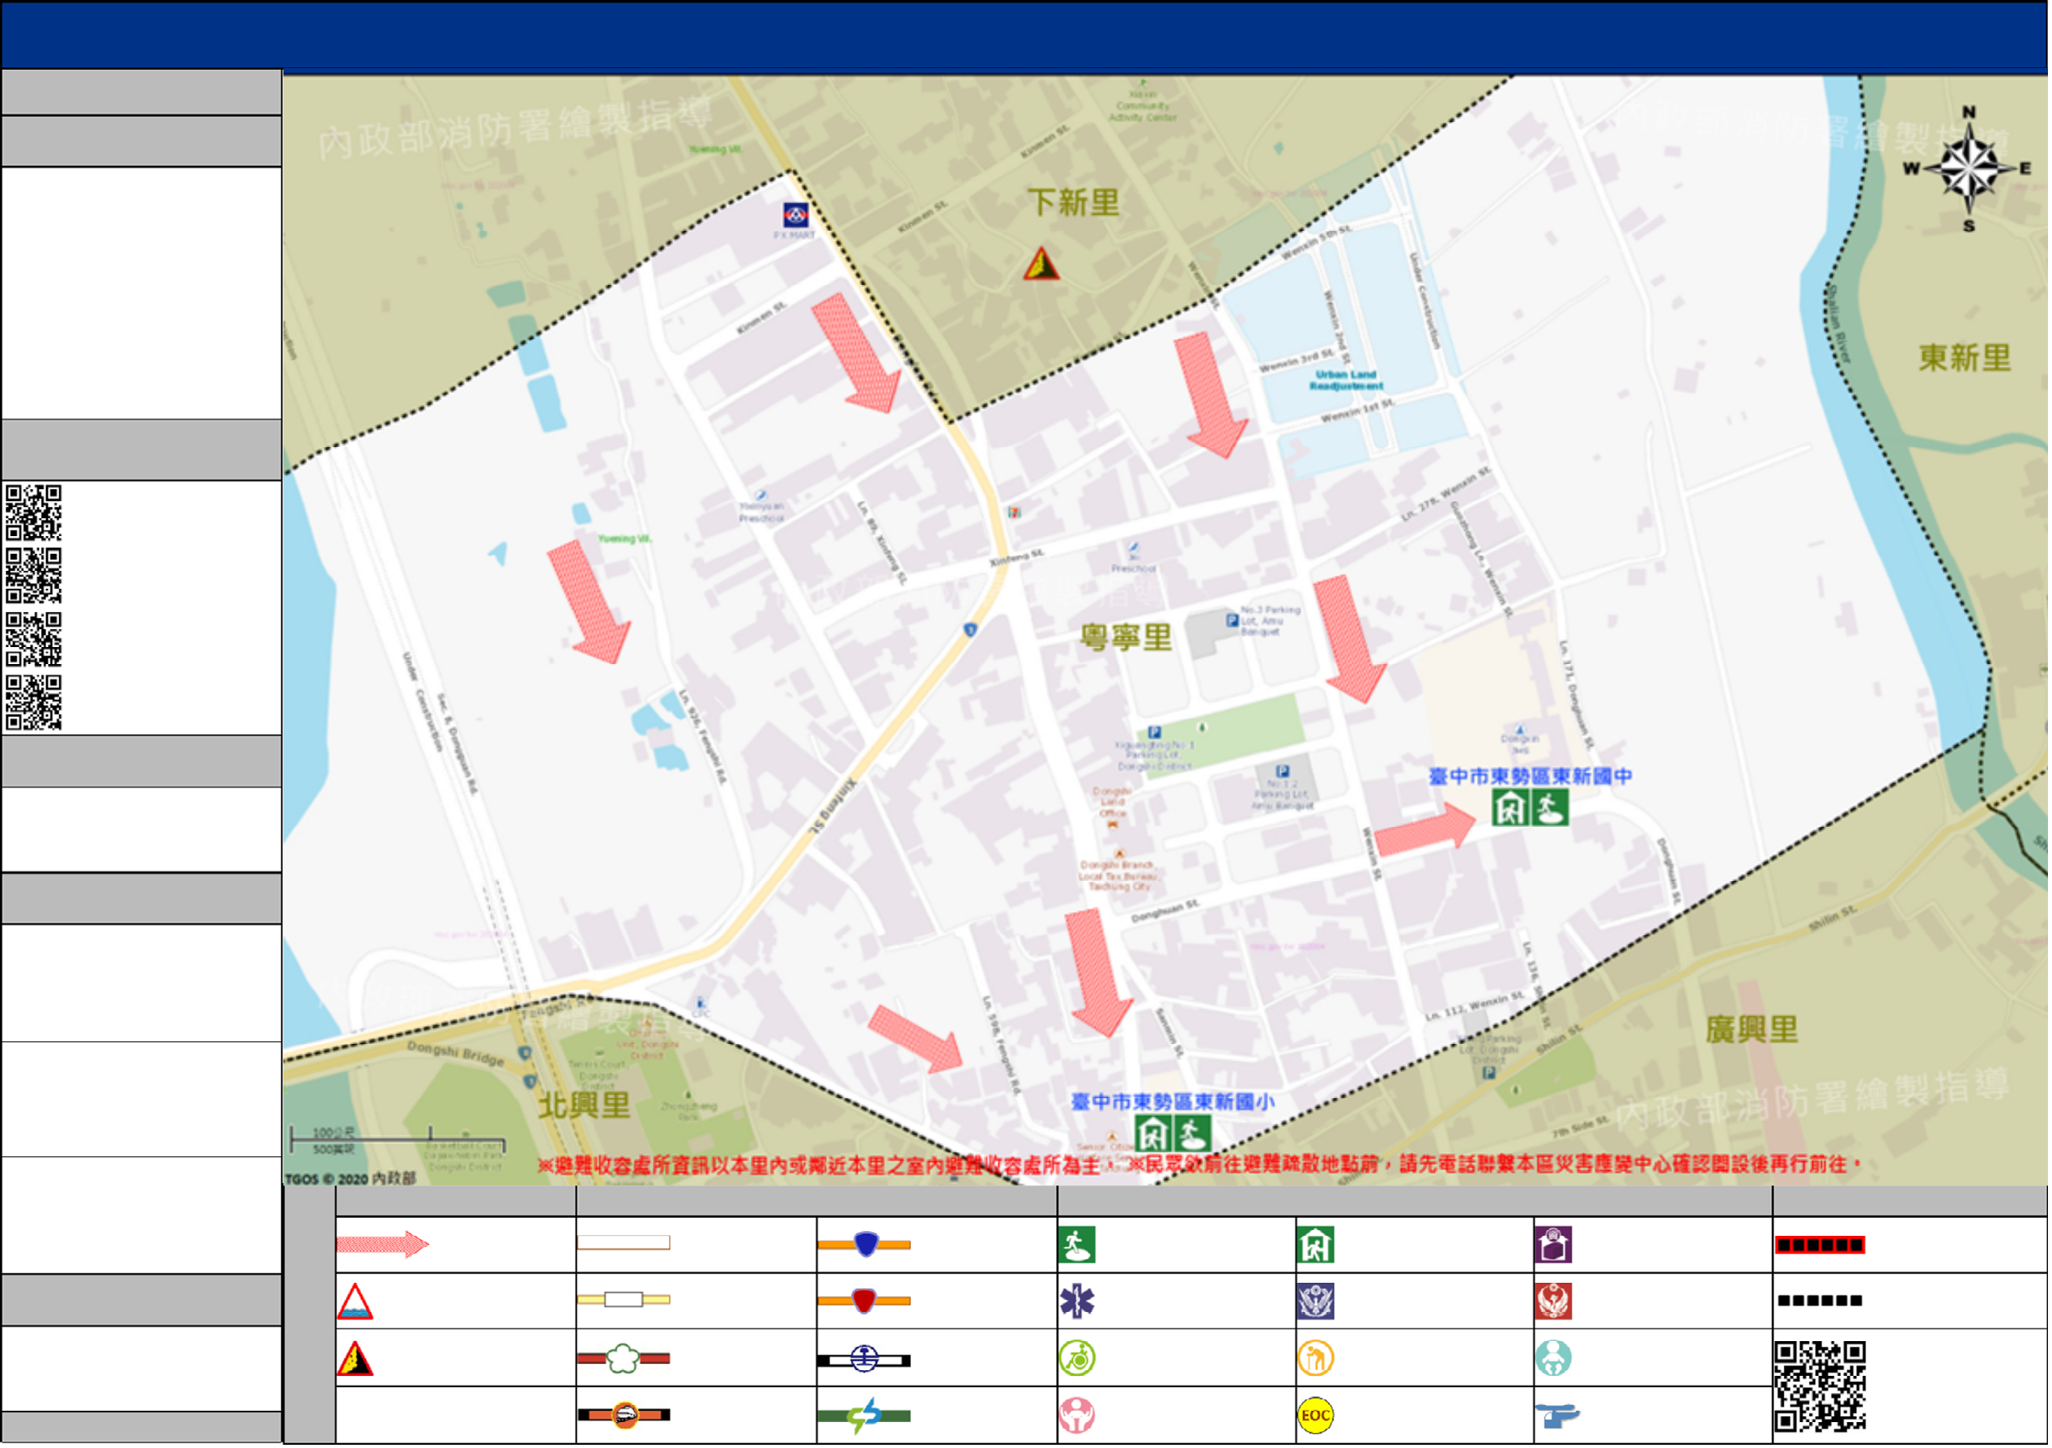Screen dimensions: 2052x1448
Task: Select the navy police badge legend icon
Action: (1317, 1303)
